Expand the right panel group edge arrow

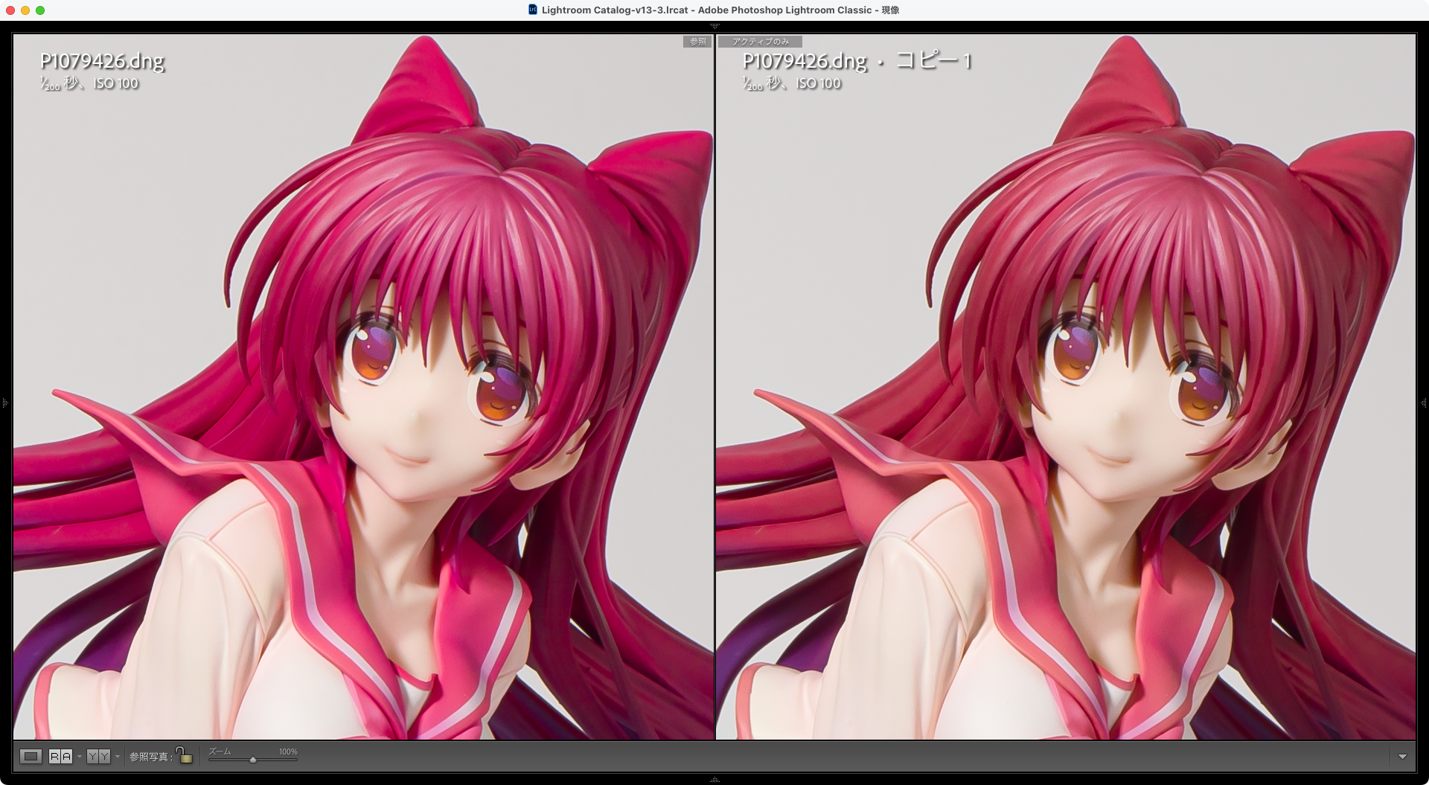[1424, 403]
